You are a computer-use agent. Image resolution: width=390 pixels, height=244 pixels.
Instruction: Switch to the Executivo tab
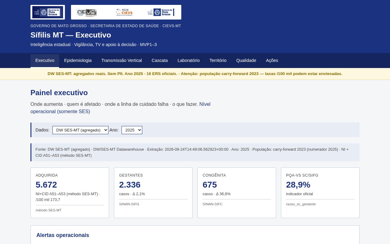[x=45, y=60]
